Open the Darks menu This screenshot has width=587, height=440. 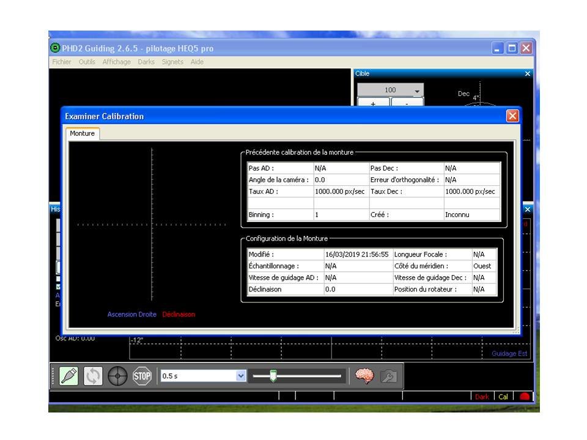coord(146,62)
